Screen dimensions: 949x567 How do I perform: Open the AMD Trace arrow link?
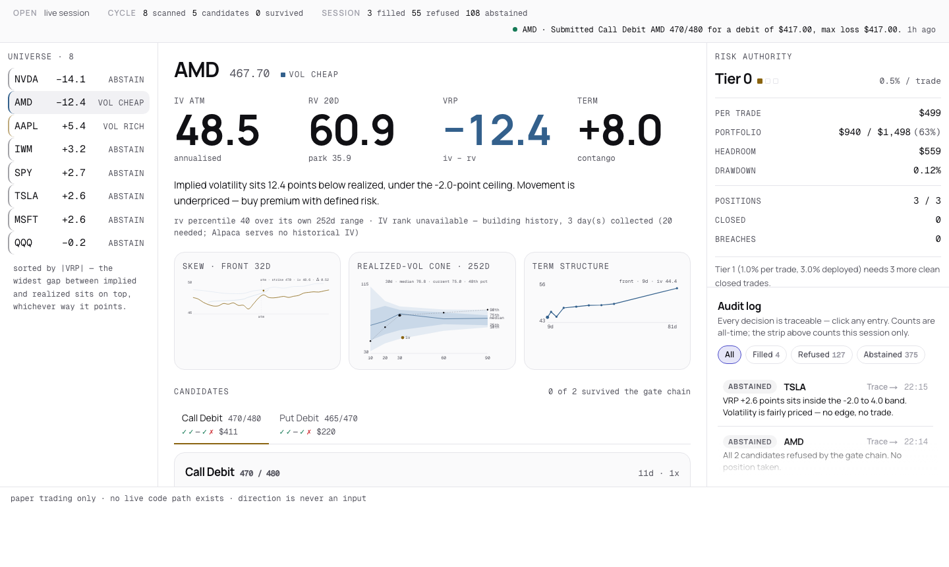(882, 442)
